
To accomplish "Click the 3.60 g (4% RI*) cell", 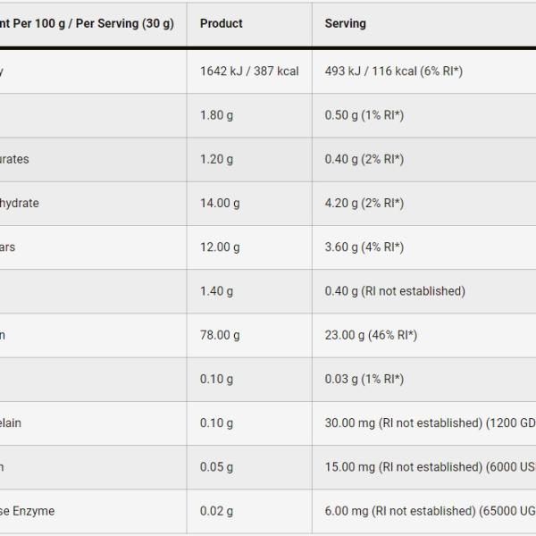I will [364, 247].
